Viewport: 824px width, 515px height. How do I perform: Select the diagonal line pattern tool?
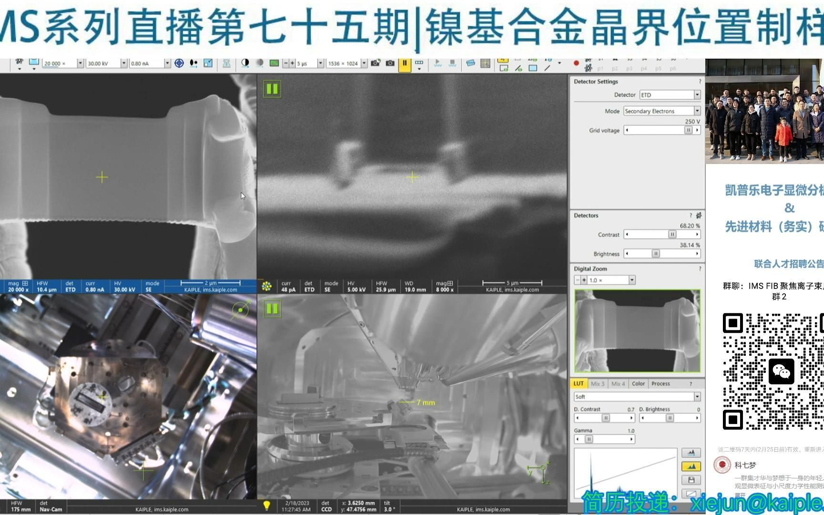pyautogui.click(x=547, y=68)
